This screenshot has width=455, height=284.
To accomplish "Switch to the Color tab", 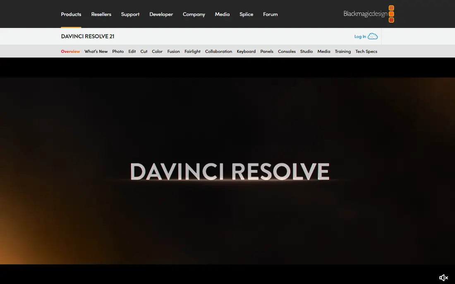I will click(x=157, y=51).
